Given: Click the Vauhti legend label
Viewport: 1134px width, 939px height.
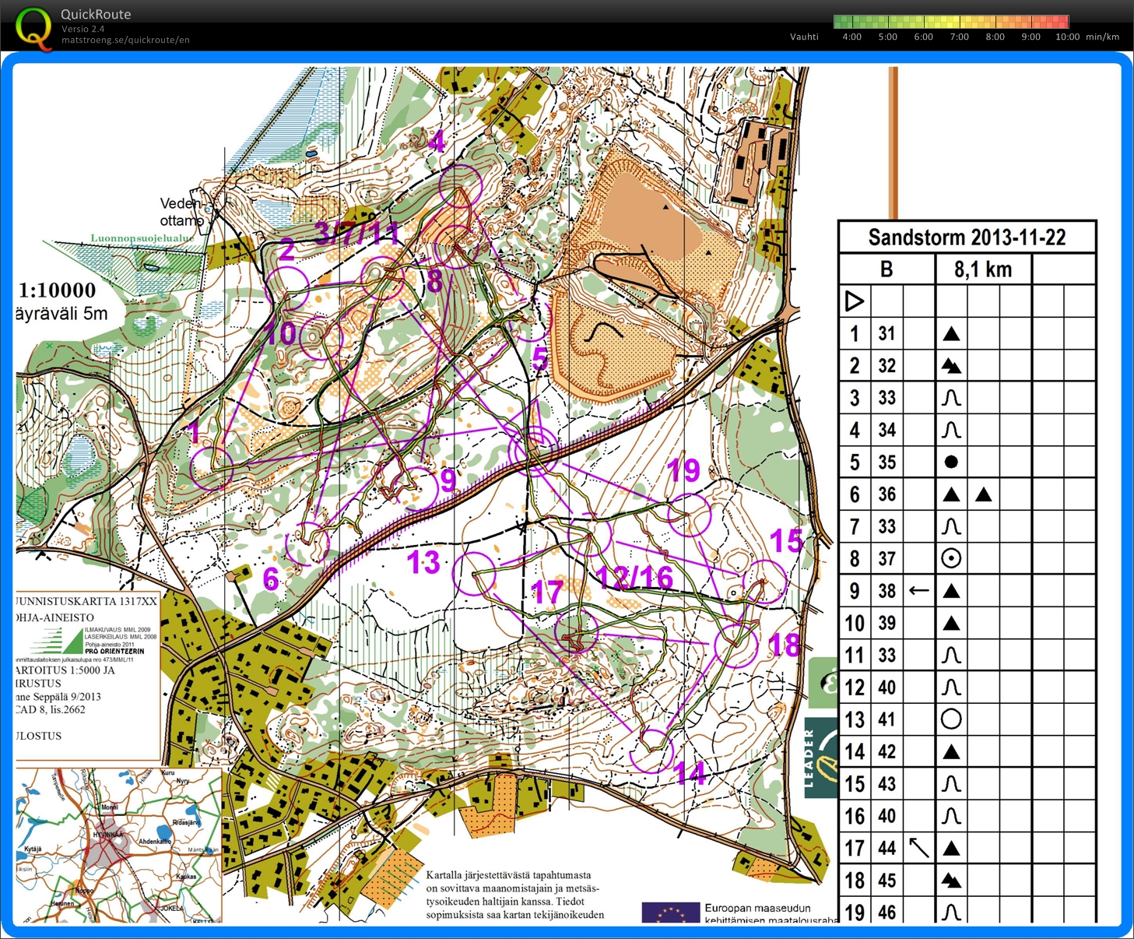Looking at the screenshot, I should pyautogui.click(x=804, y=37).
